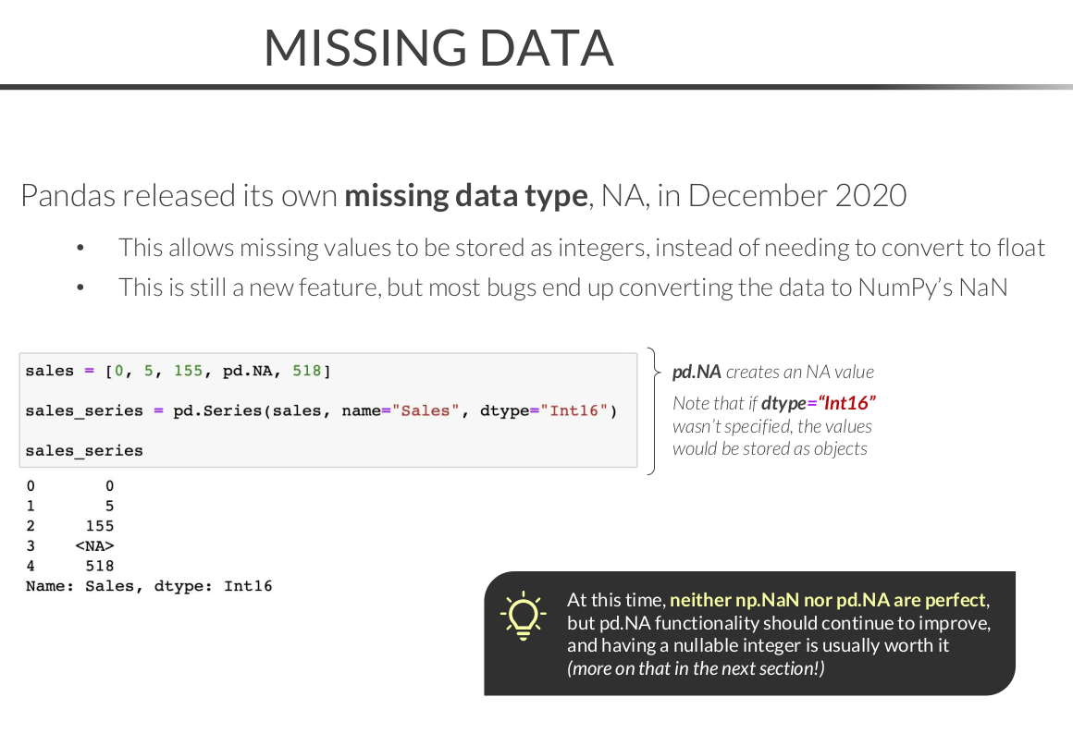Click the <NA> value in the output
Viewport: 1073px width, 746px height.
(94, 545)
